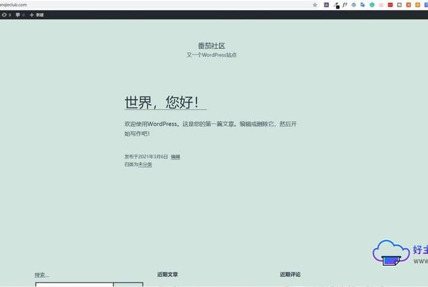Image resolution: width=428 pixels, height=287 pixels.
Task: Click the plus 新建 item in admin bar
Action: (37, 15)
